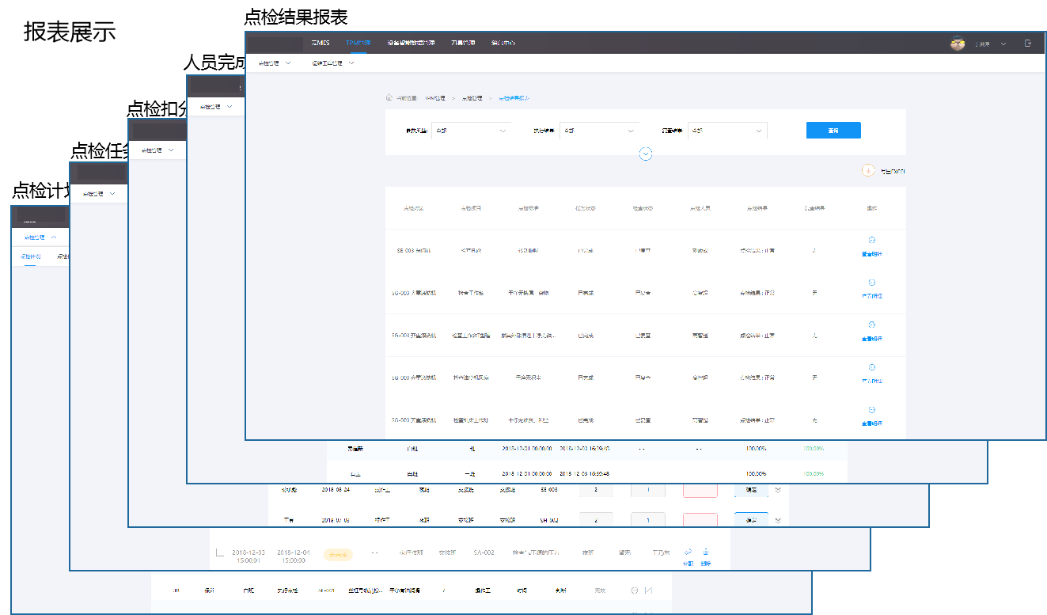
Task: Click the blue confirm button in SH-002 row
Action: (751, 520)
